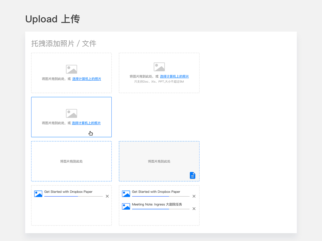322x241 pixels.
Task: Click 选择计算机上的照片 in the document upload area
Action: pyautogui.click(x=175, y=76)
